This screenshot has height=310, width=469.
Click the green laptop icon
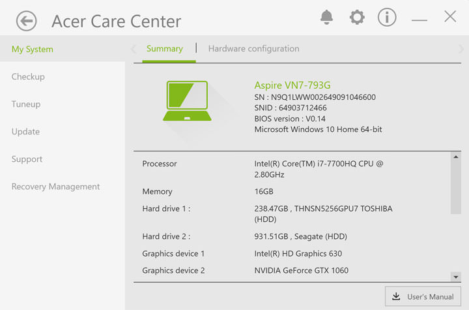[x=187, y=101]
